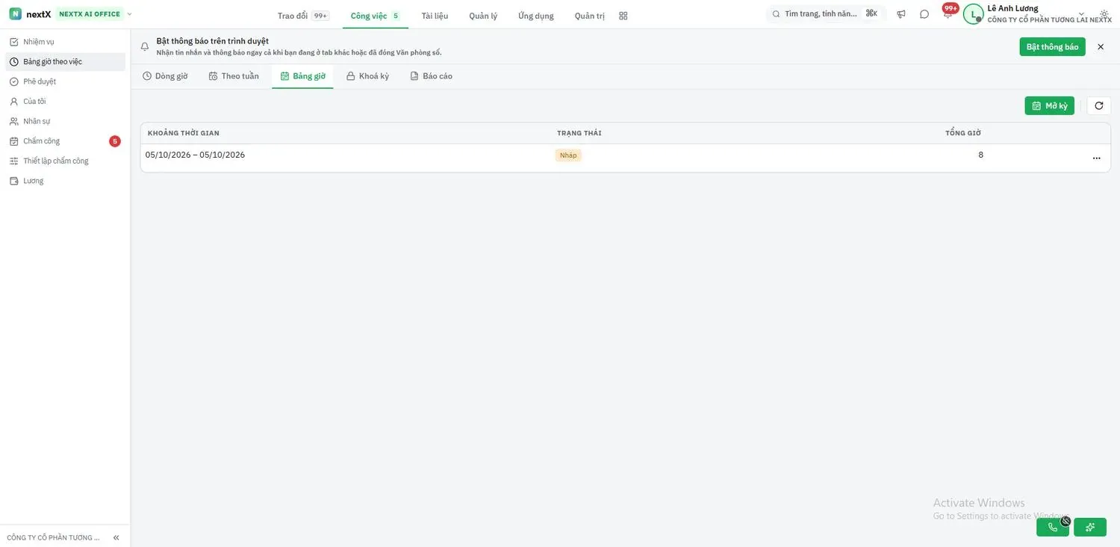Open Thiết lập chấm công in sidebar
This screenshot has height=547, width=1120.
[65, 161]
